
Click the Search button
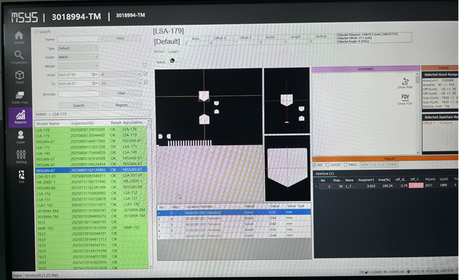pos(78,105)
